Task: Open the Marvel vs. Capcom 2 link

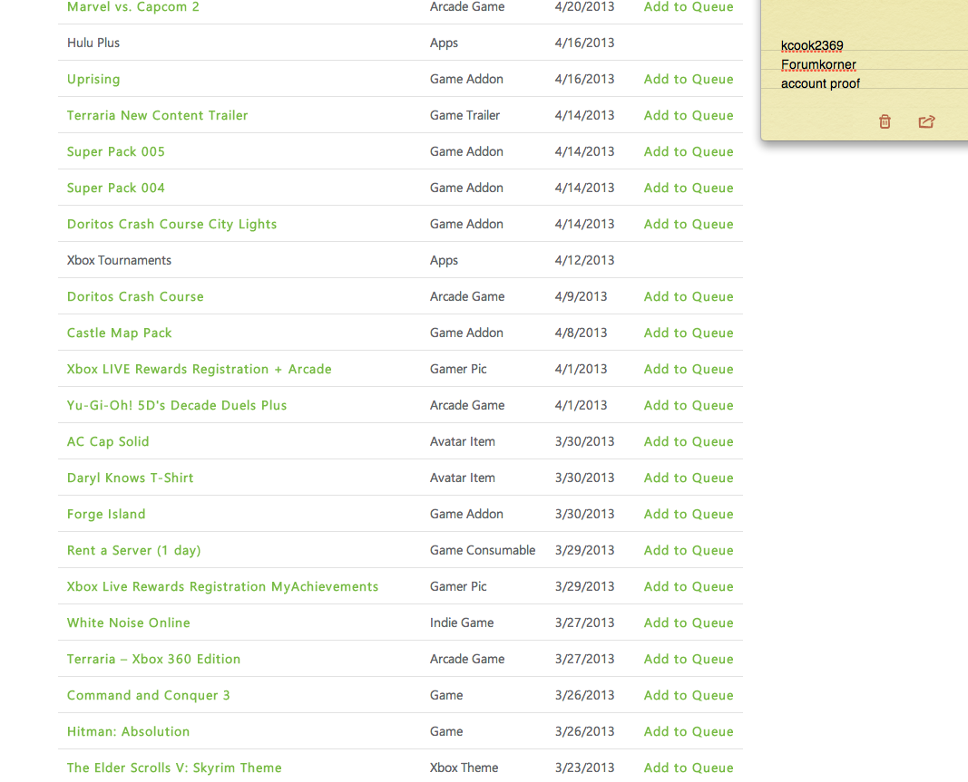Action: [132, 6]
